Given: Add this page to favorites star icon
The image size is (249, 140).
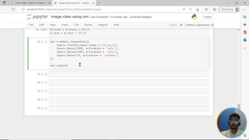Looking at the screenshot, I should (x=197, y=9).
